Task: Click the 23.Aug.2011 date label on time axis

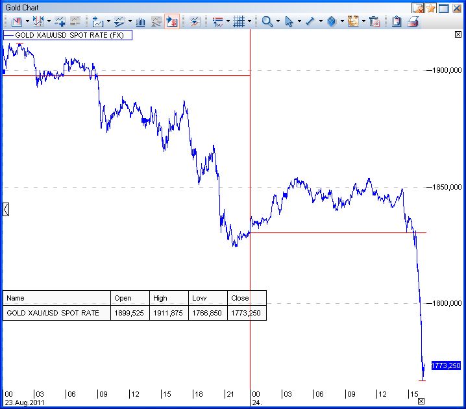Action: click(25, 403)
